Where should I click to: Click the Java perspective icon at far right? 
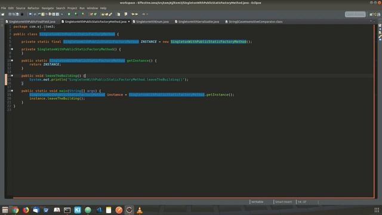(x=378, y=14)
